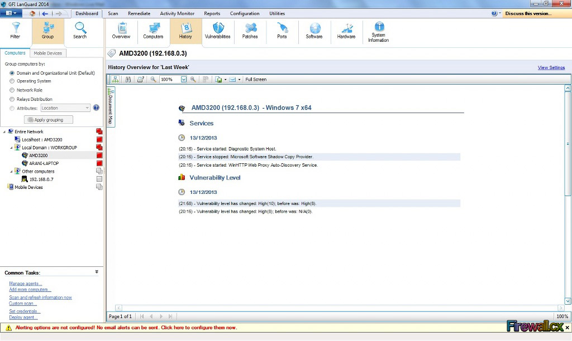Image resolution: width=572 pixels, height=341 pixels.
Task: Collapse the Other computers tree node
Action: (11, 172)
